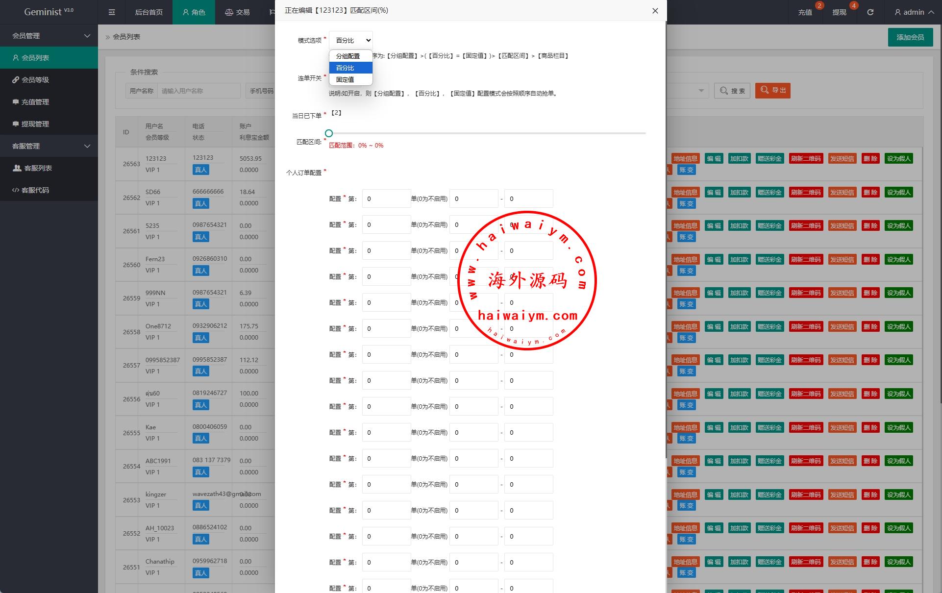Click the 添加会员 button
This screenshot has width=942, height=593.
point(910,37)
